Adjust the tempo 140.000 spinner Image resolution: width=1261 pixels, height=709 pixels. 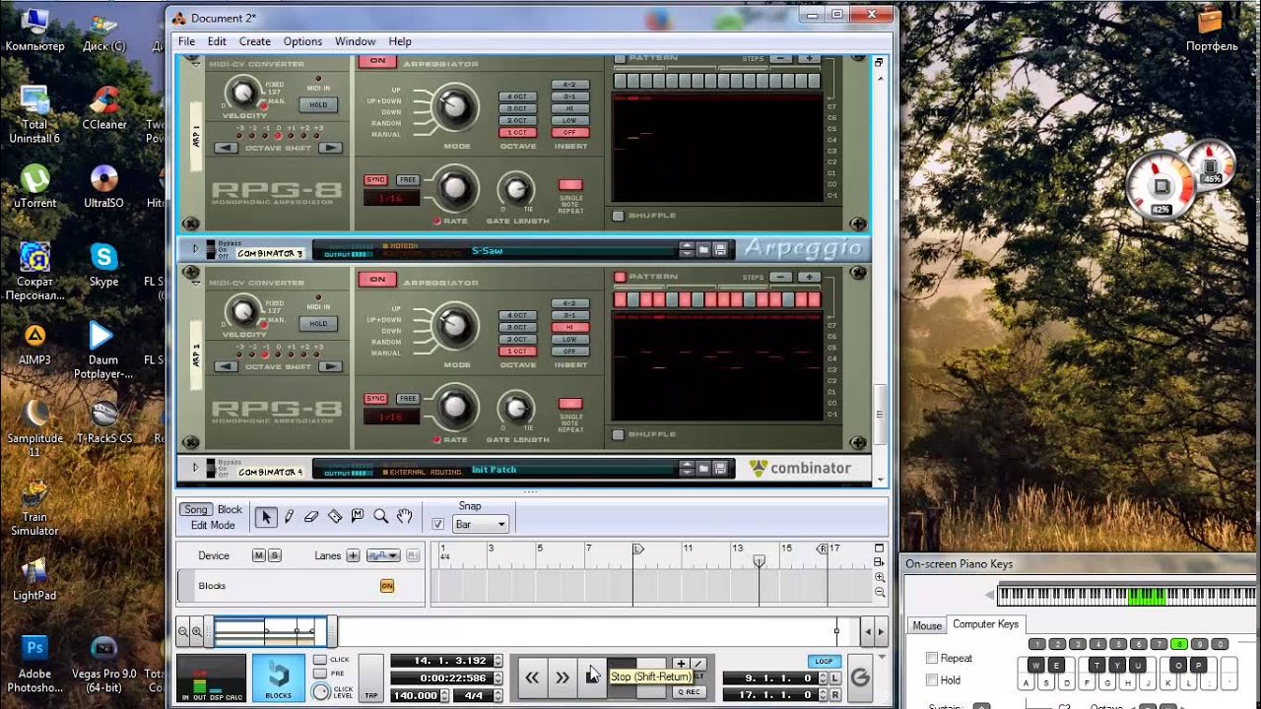(x=442, y=695)
